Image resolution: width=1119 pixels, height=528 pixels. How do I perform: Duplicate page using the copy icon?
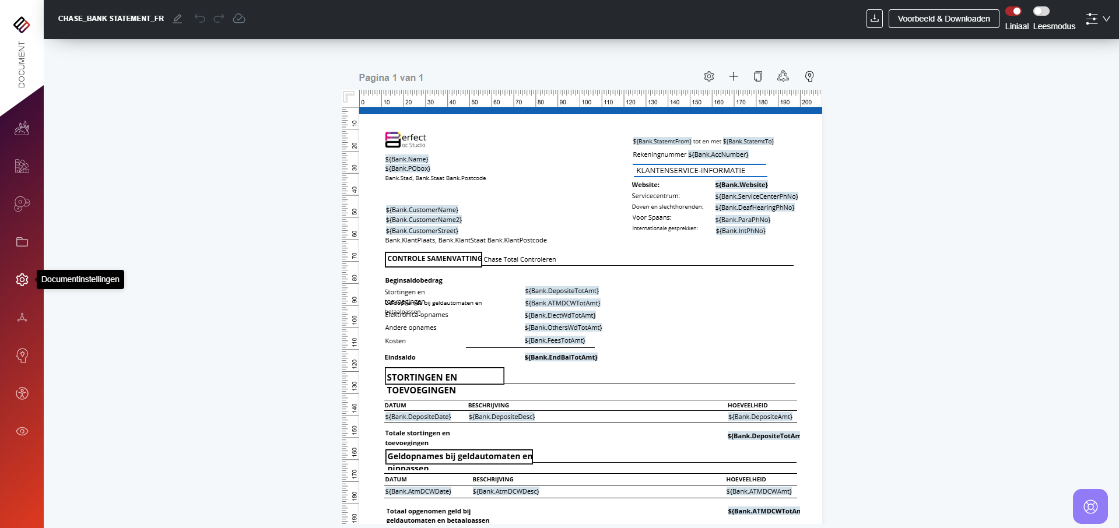[758, 76]
